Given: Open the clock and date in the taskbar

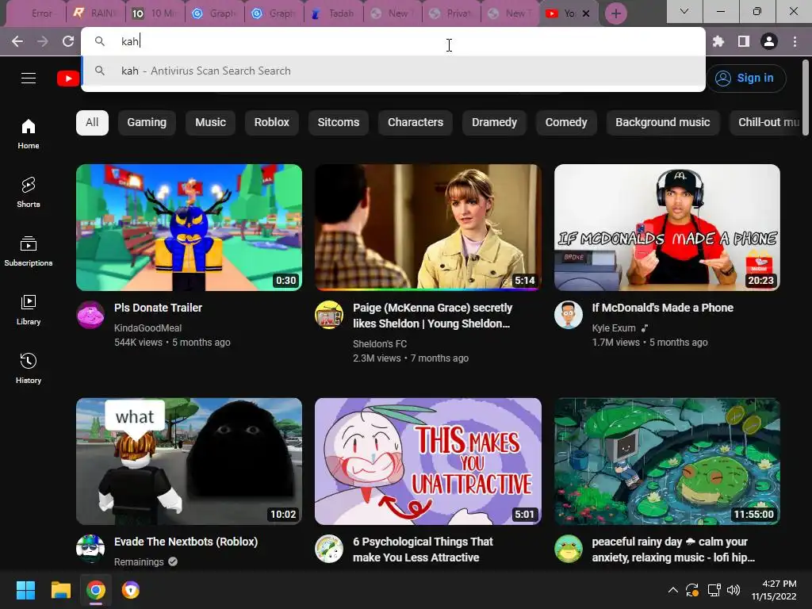Looking at the screenshot, I should click(x=774, y=590).
